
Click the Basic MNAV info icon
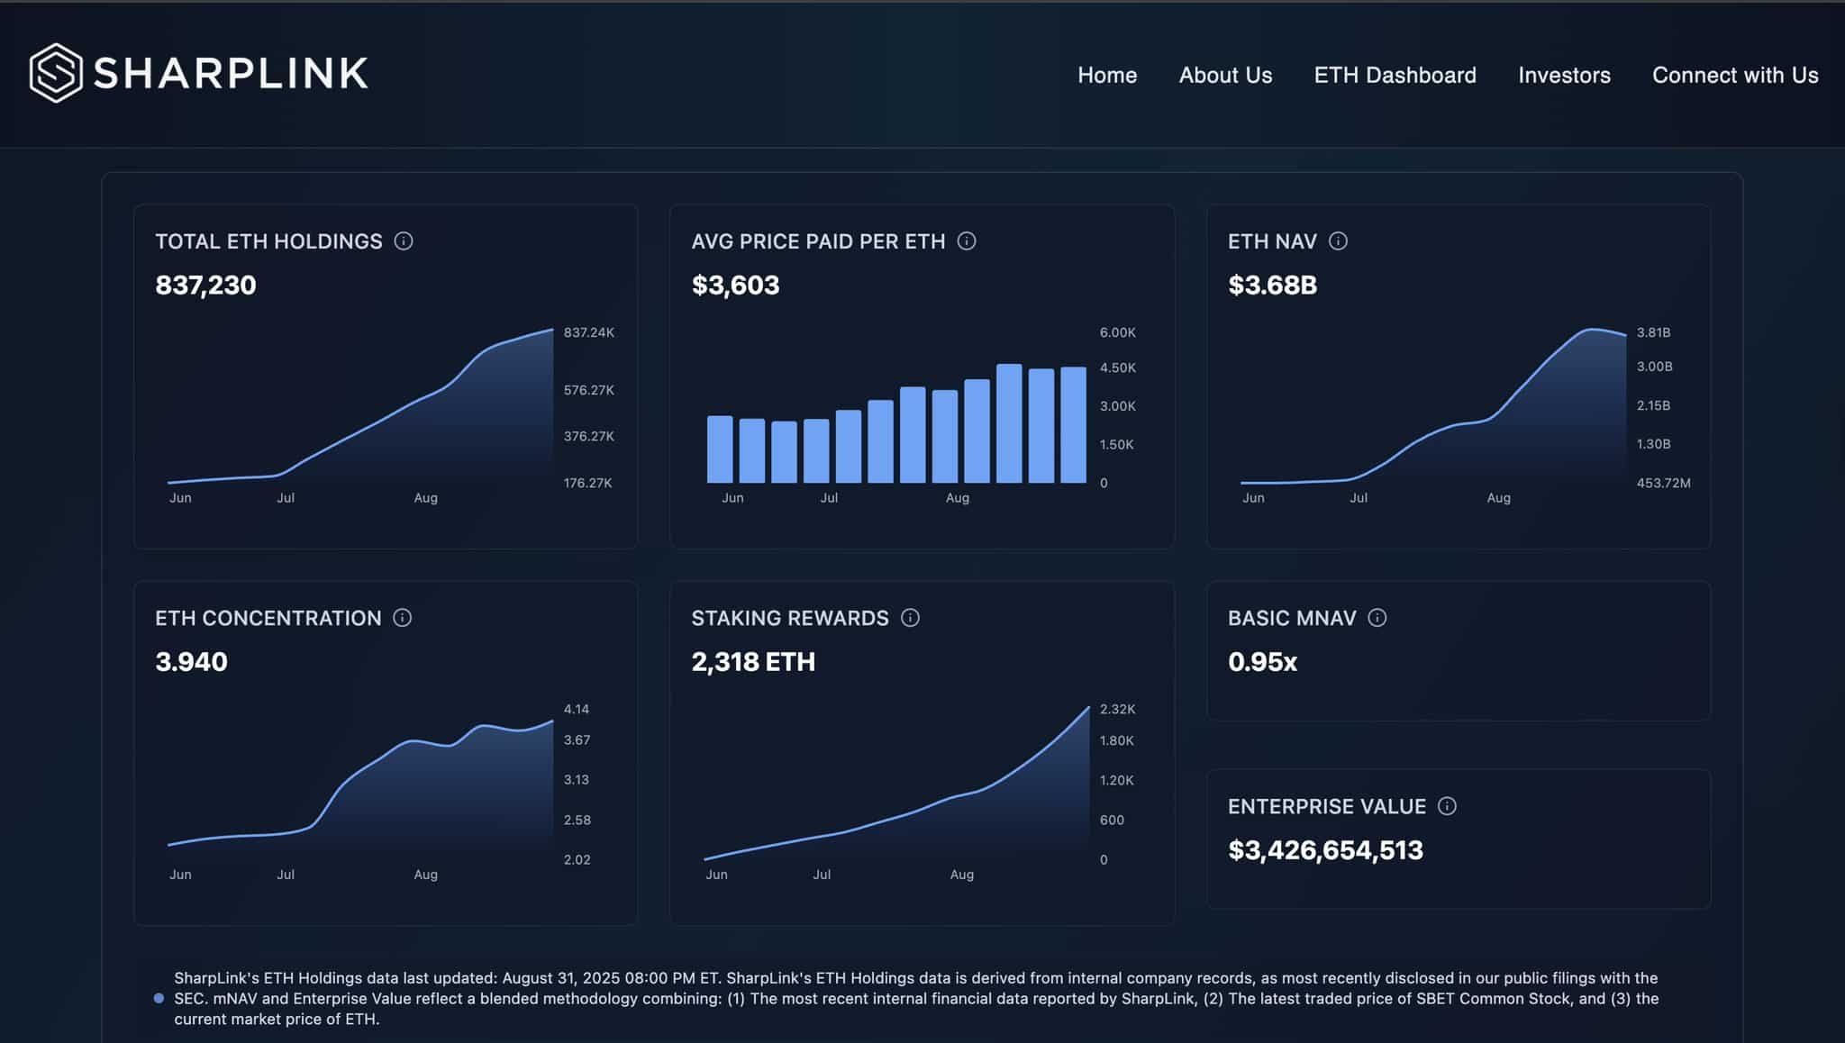point(1377,618)
